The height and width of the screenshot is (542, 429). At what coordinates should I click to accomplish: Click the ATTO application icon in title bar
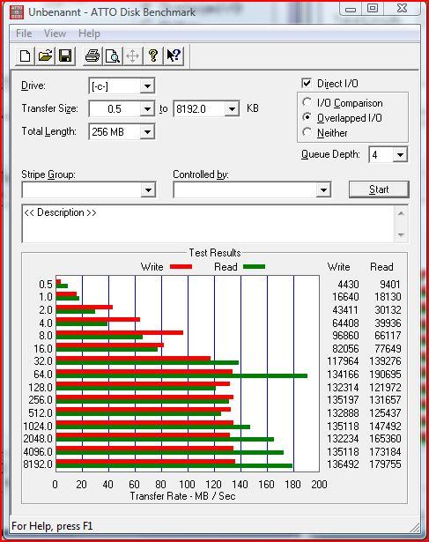click(x=16, y=12)
